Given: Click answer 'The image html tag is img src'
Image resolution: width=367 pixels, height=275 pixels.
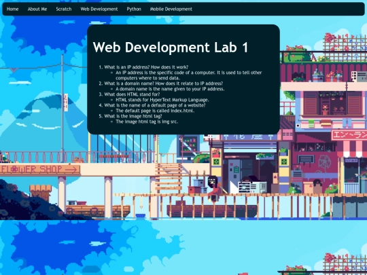Looking at the screenshot, I should tap(147, 122).
